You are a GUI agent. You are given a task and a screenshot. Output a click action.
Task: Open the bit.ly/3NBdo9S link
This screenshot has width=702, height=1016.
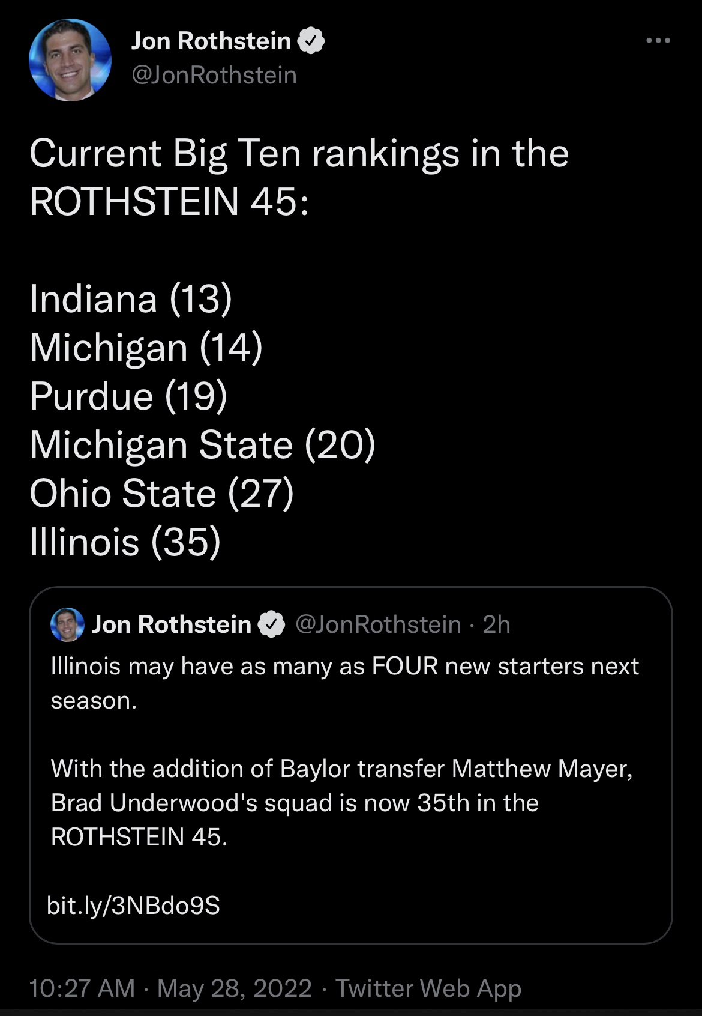(134, 905)
